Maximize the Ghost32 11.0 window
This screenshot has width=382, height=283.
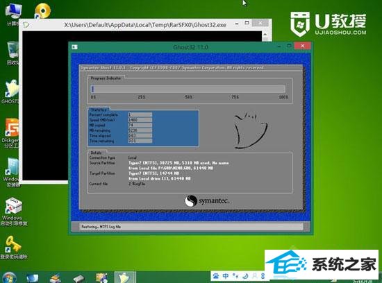pyautogui.click(x=289, y=46)
